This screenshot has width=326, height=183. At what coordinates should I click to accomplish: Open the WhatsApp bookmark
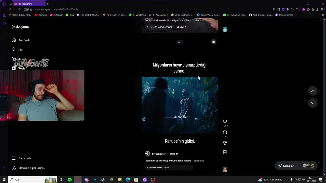137,15
